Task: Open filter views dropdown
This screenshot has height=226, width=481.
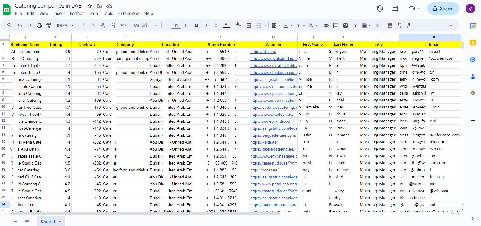Action: tap(366, 25)
